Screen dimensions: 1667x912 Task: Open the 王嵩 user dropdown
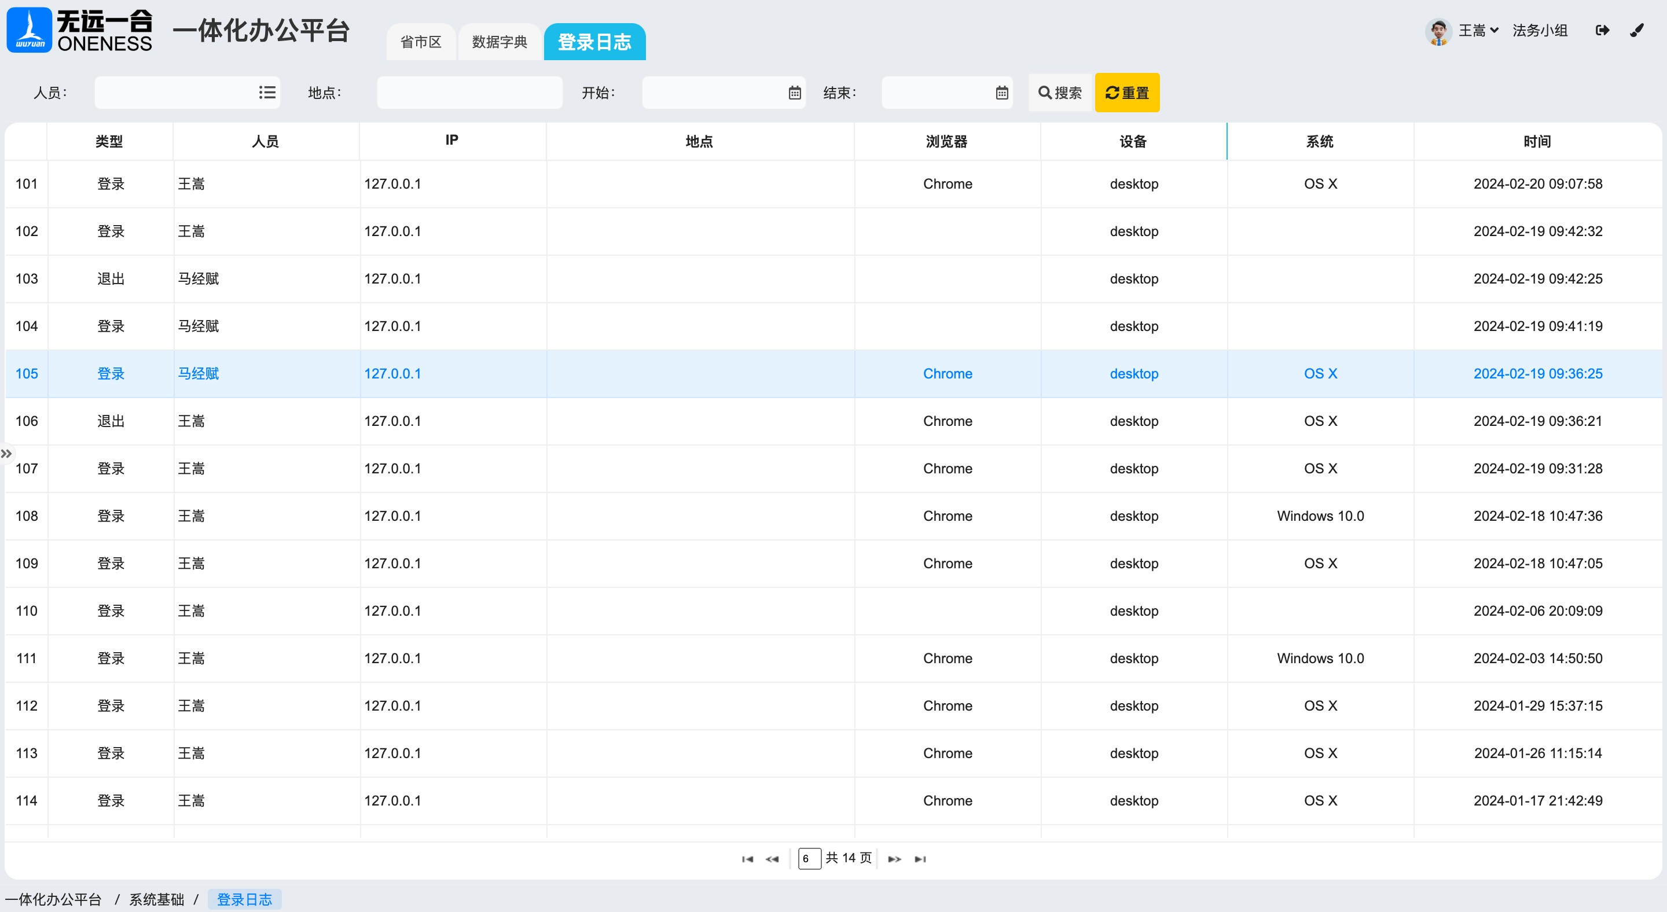[1477, 31]
